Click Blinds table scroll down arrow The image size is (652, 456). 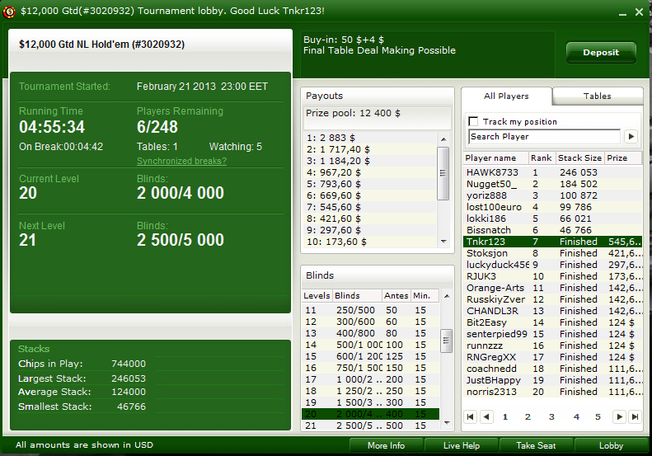(447, 423)
